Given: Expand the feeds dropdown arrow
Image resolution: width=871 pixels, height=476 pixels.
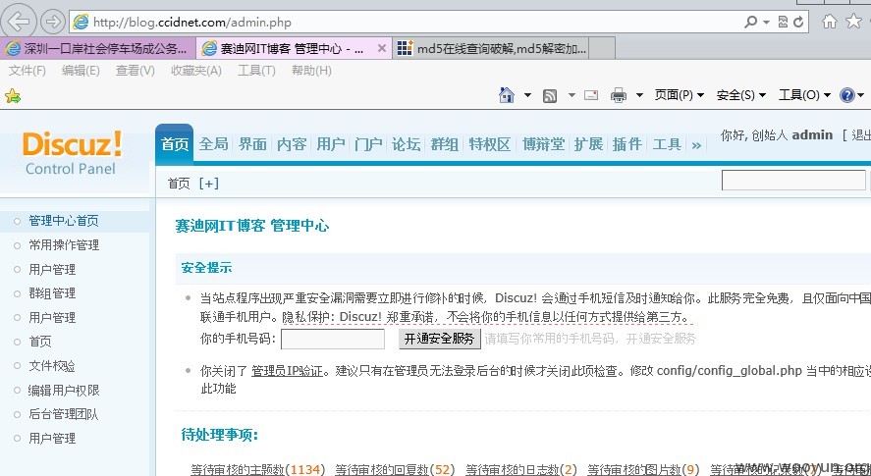Looking at the screenshot, I should tap(572, 95).
